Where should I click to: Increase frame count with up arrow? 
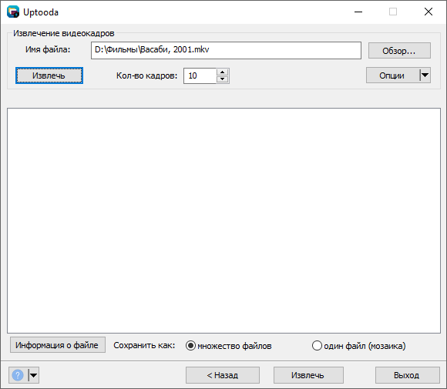(x=223, y=72)
